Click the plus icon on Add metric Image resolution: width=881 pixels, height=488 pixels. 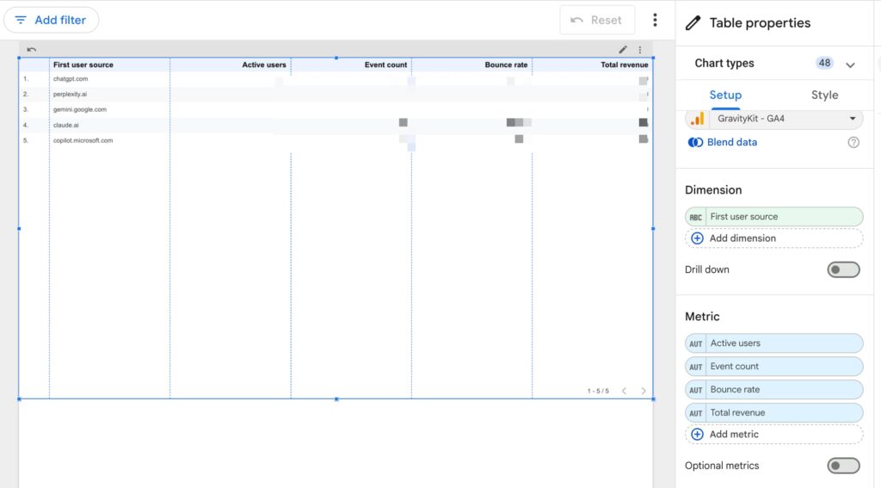tap(697, 435)
